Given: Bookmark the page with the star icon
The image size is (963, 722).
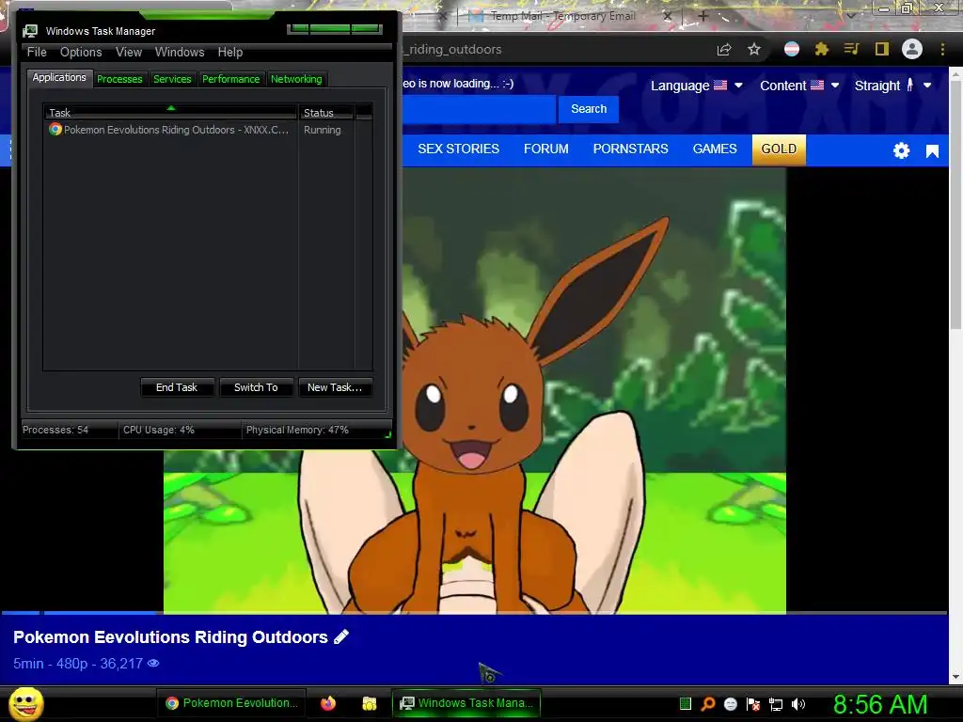Looking at the screenshot, I should [x=754, y=49].
